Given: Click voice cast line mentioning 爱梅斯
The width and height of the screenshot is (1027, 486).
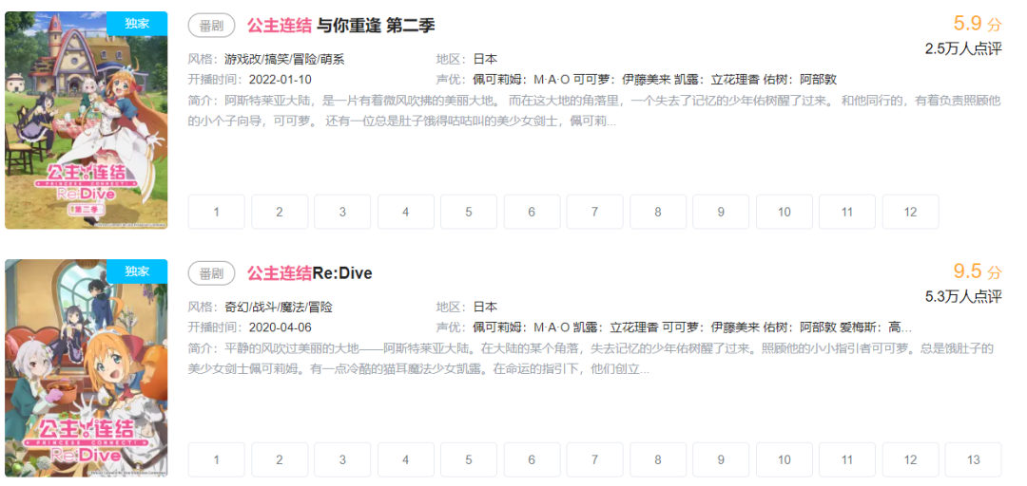Looking at the screenshot, I should click(x=674, y=327).
